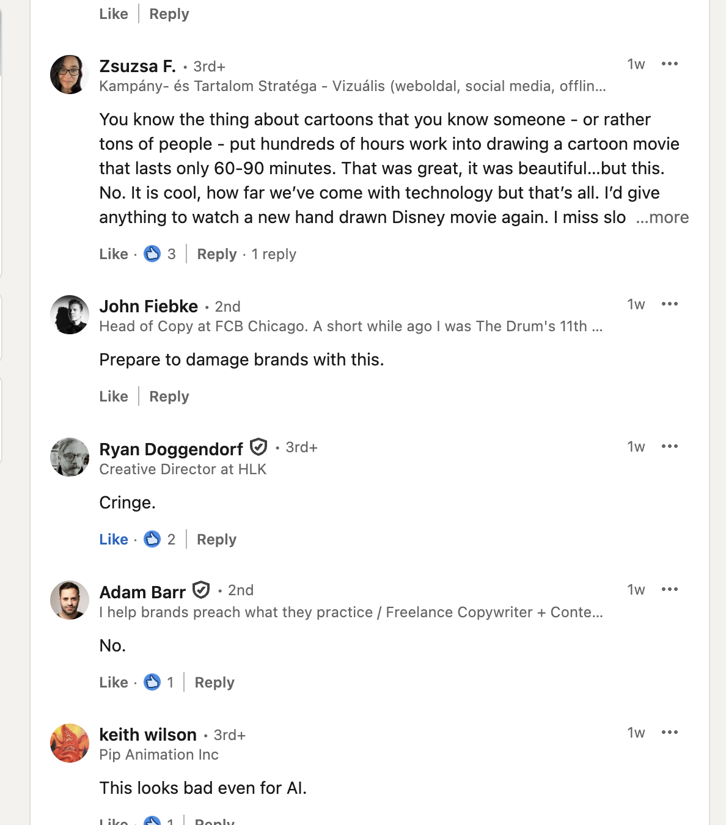Screen dimensions: 726x825
Task: Expand Zsuzsa's comment with …more
Action: point(662,218)
